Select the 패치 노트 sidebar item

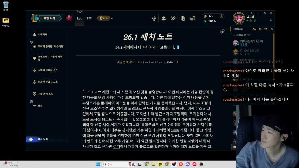(x=47, y=139)
